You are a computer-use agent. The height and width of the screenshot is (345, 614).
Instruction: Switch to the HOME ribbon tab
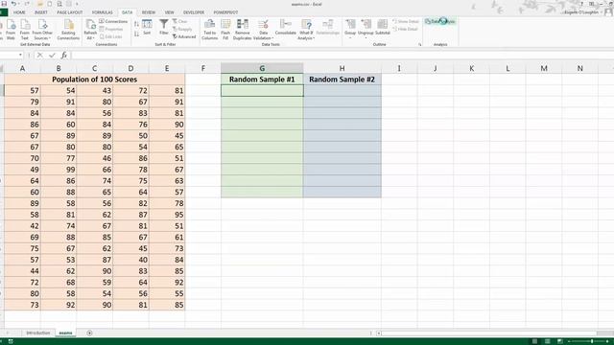19,12
